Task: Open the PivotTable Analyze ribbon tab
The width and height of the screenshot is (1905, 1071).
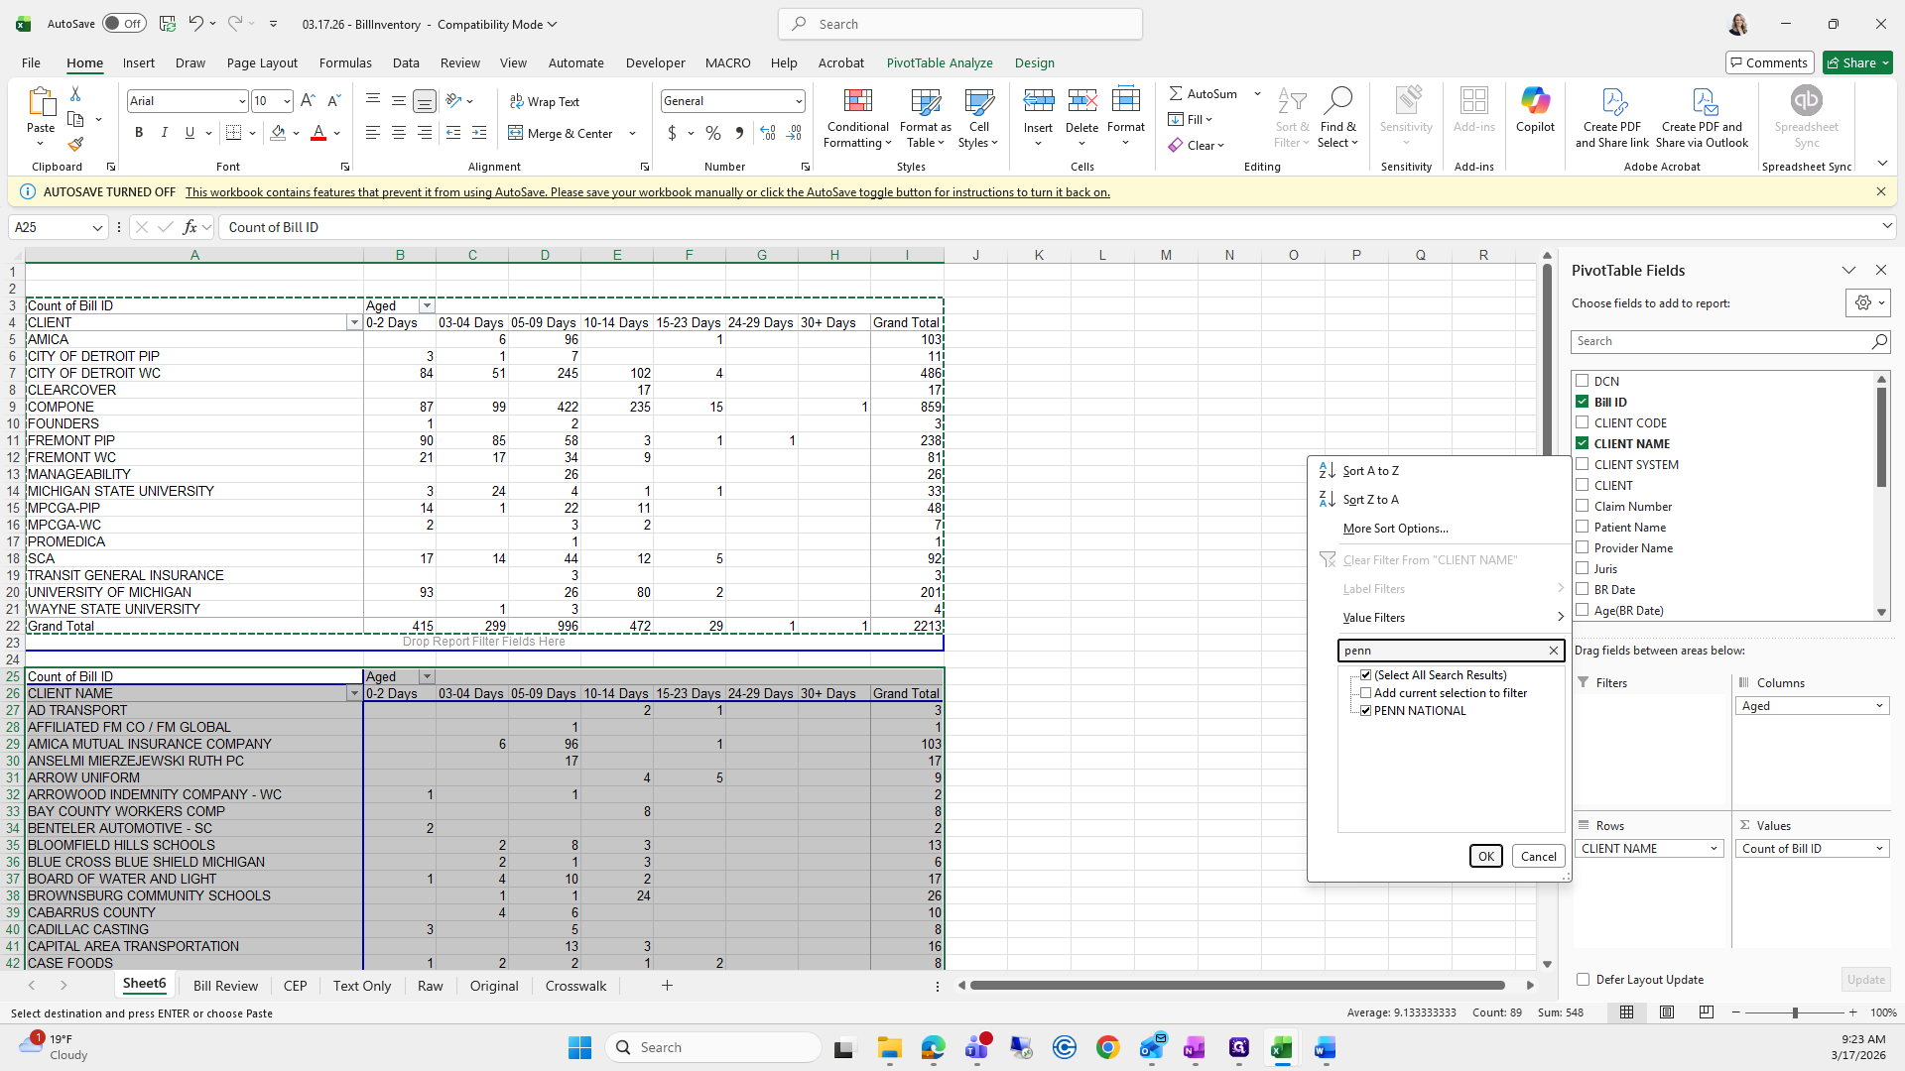Action: coord(939,62)
